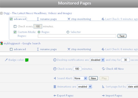Click the sort bars icon beside Sort page list
138x98 pixels.
103,87
